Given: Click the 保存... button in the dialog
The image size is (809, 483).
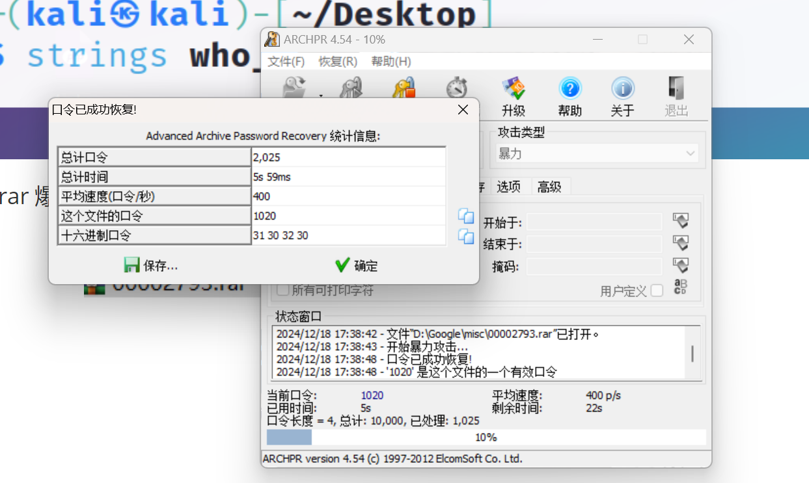Looking at the screenshot, I should (x=151, y=265).
